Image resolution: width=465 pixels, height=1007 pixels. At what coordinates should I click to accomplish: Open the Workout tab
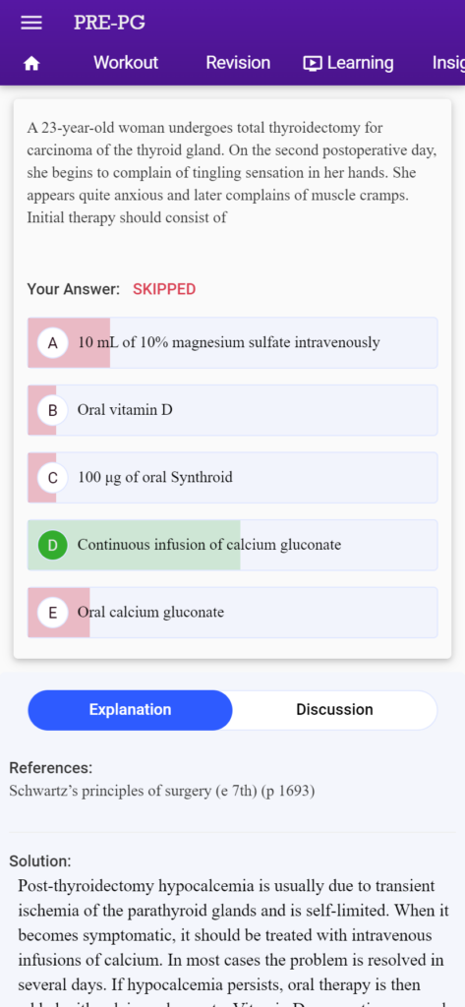126,62
